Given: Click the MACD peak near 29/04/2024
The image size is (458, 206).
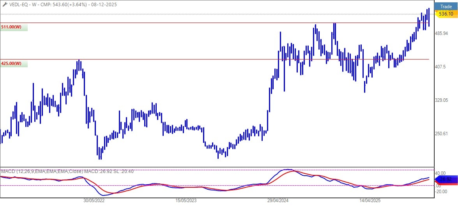Looking at the screenshot, I should coord(288,169).
